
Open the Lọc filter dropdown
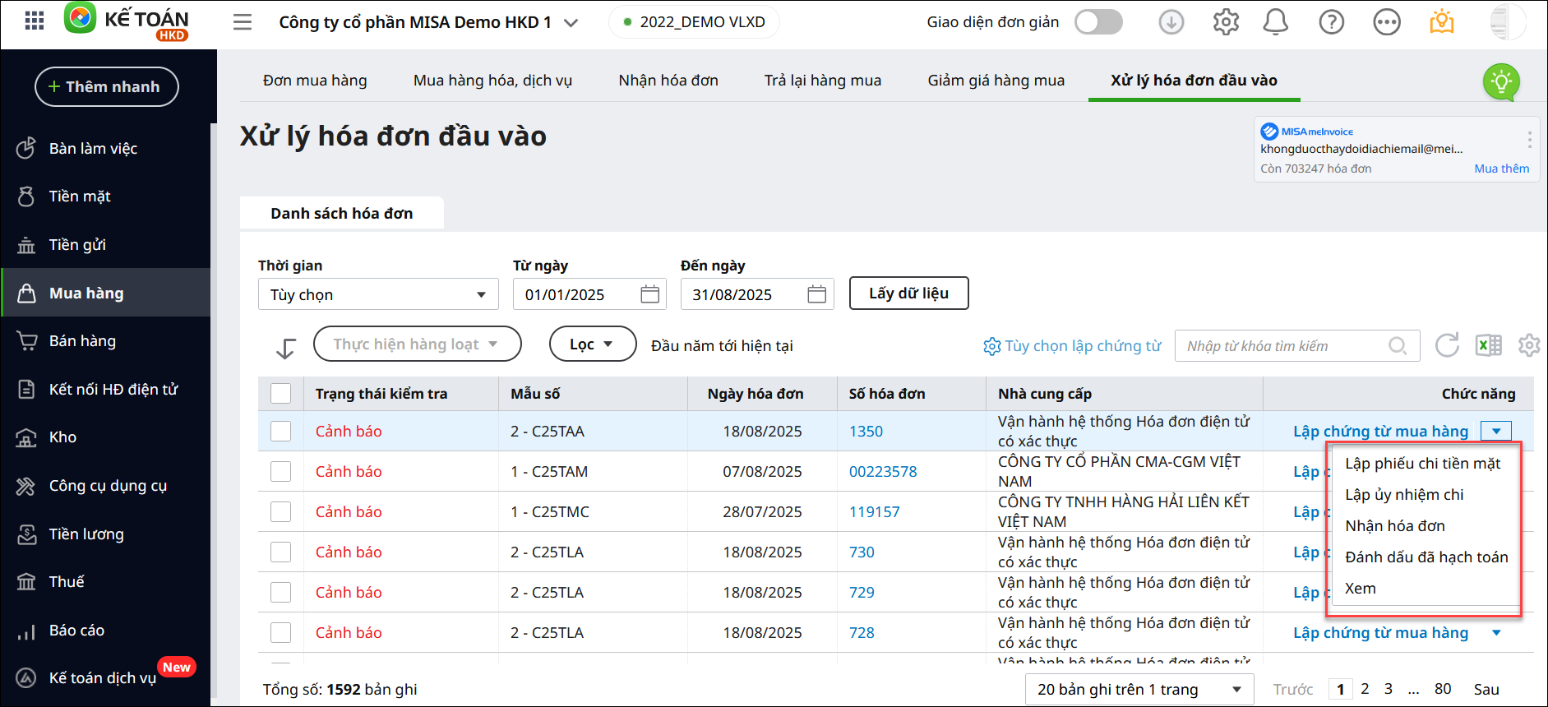click(x=593, y=344)
